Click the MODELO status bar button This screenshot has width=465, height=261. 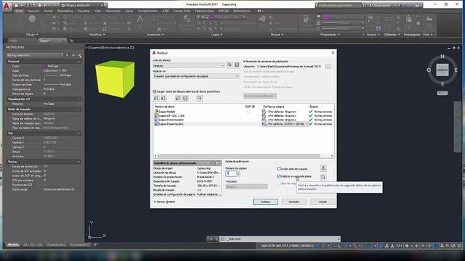pos(307,246)
